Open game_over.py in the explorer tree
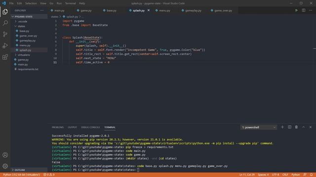Viewport: 316px width, 177px height. [28, 36]
